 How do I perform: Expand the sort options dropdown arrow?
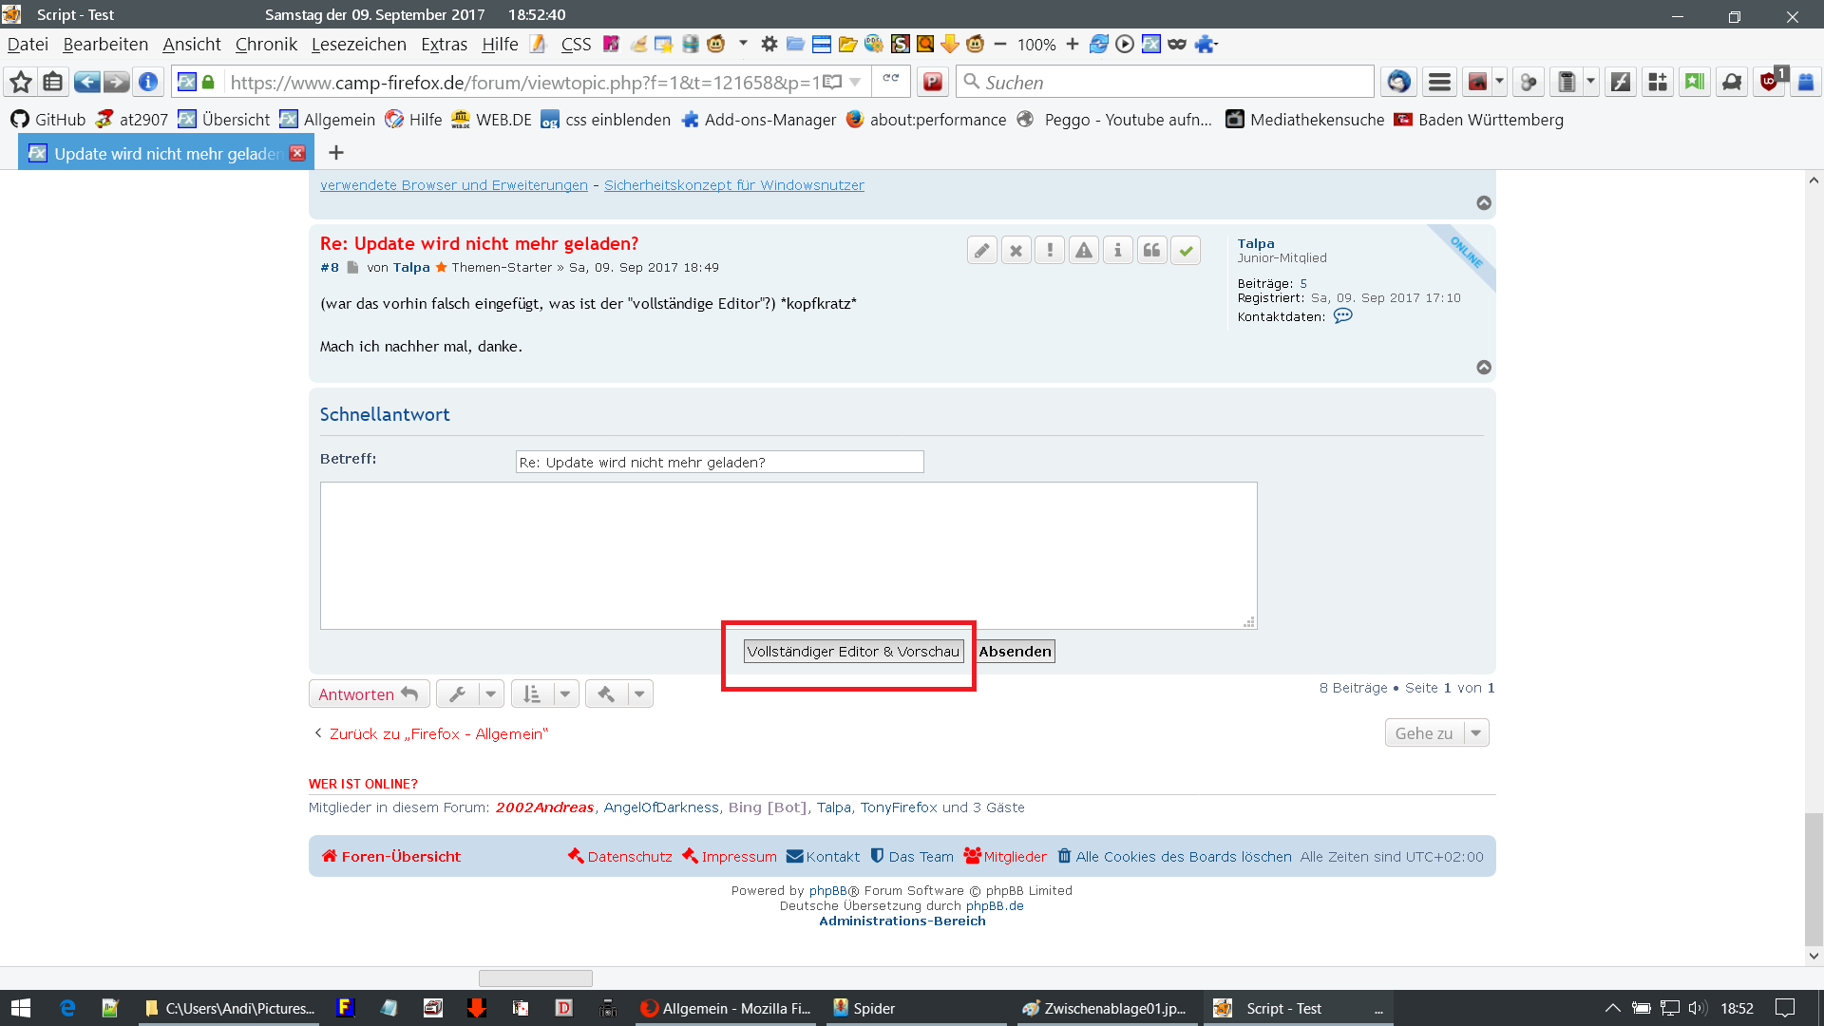(x=565, y=694)
